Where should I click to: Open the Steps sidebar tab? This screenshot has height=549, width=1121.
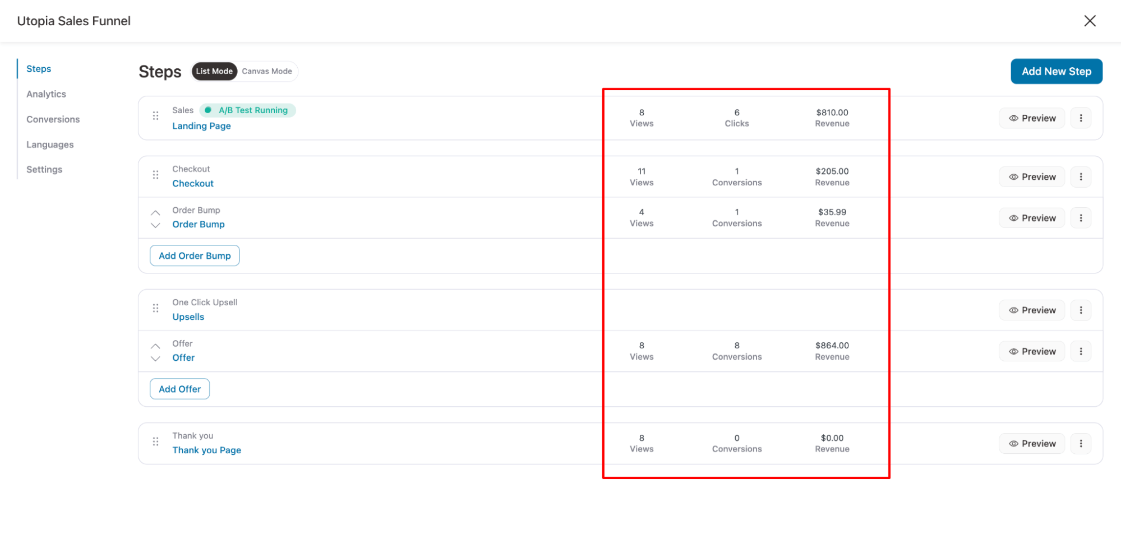click(x=39, y=69)
